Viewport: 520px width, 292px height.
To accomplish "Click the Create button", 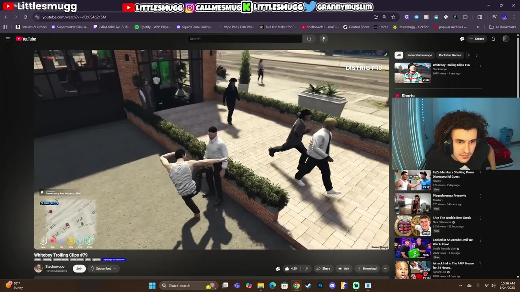I will point(476,39).
